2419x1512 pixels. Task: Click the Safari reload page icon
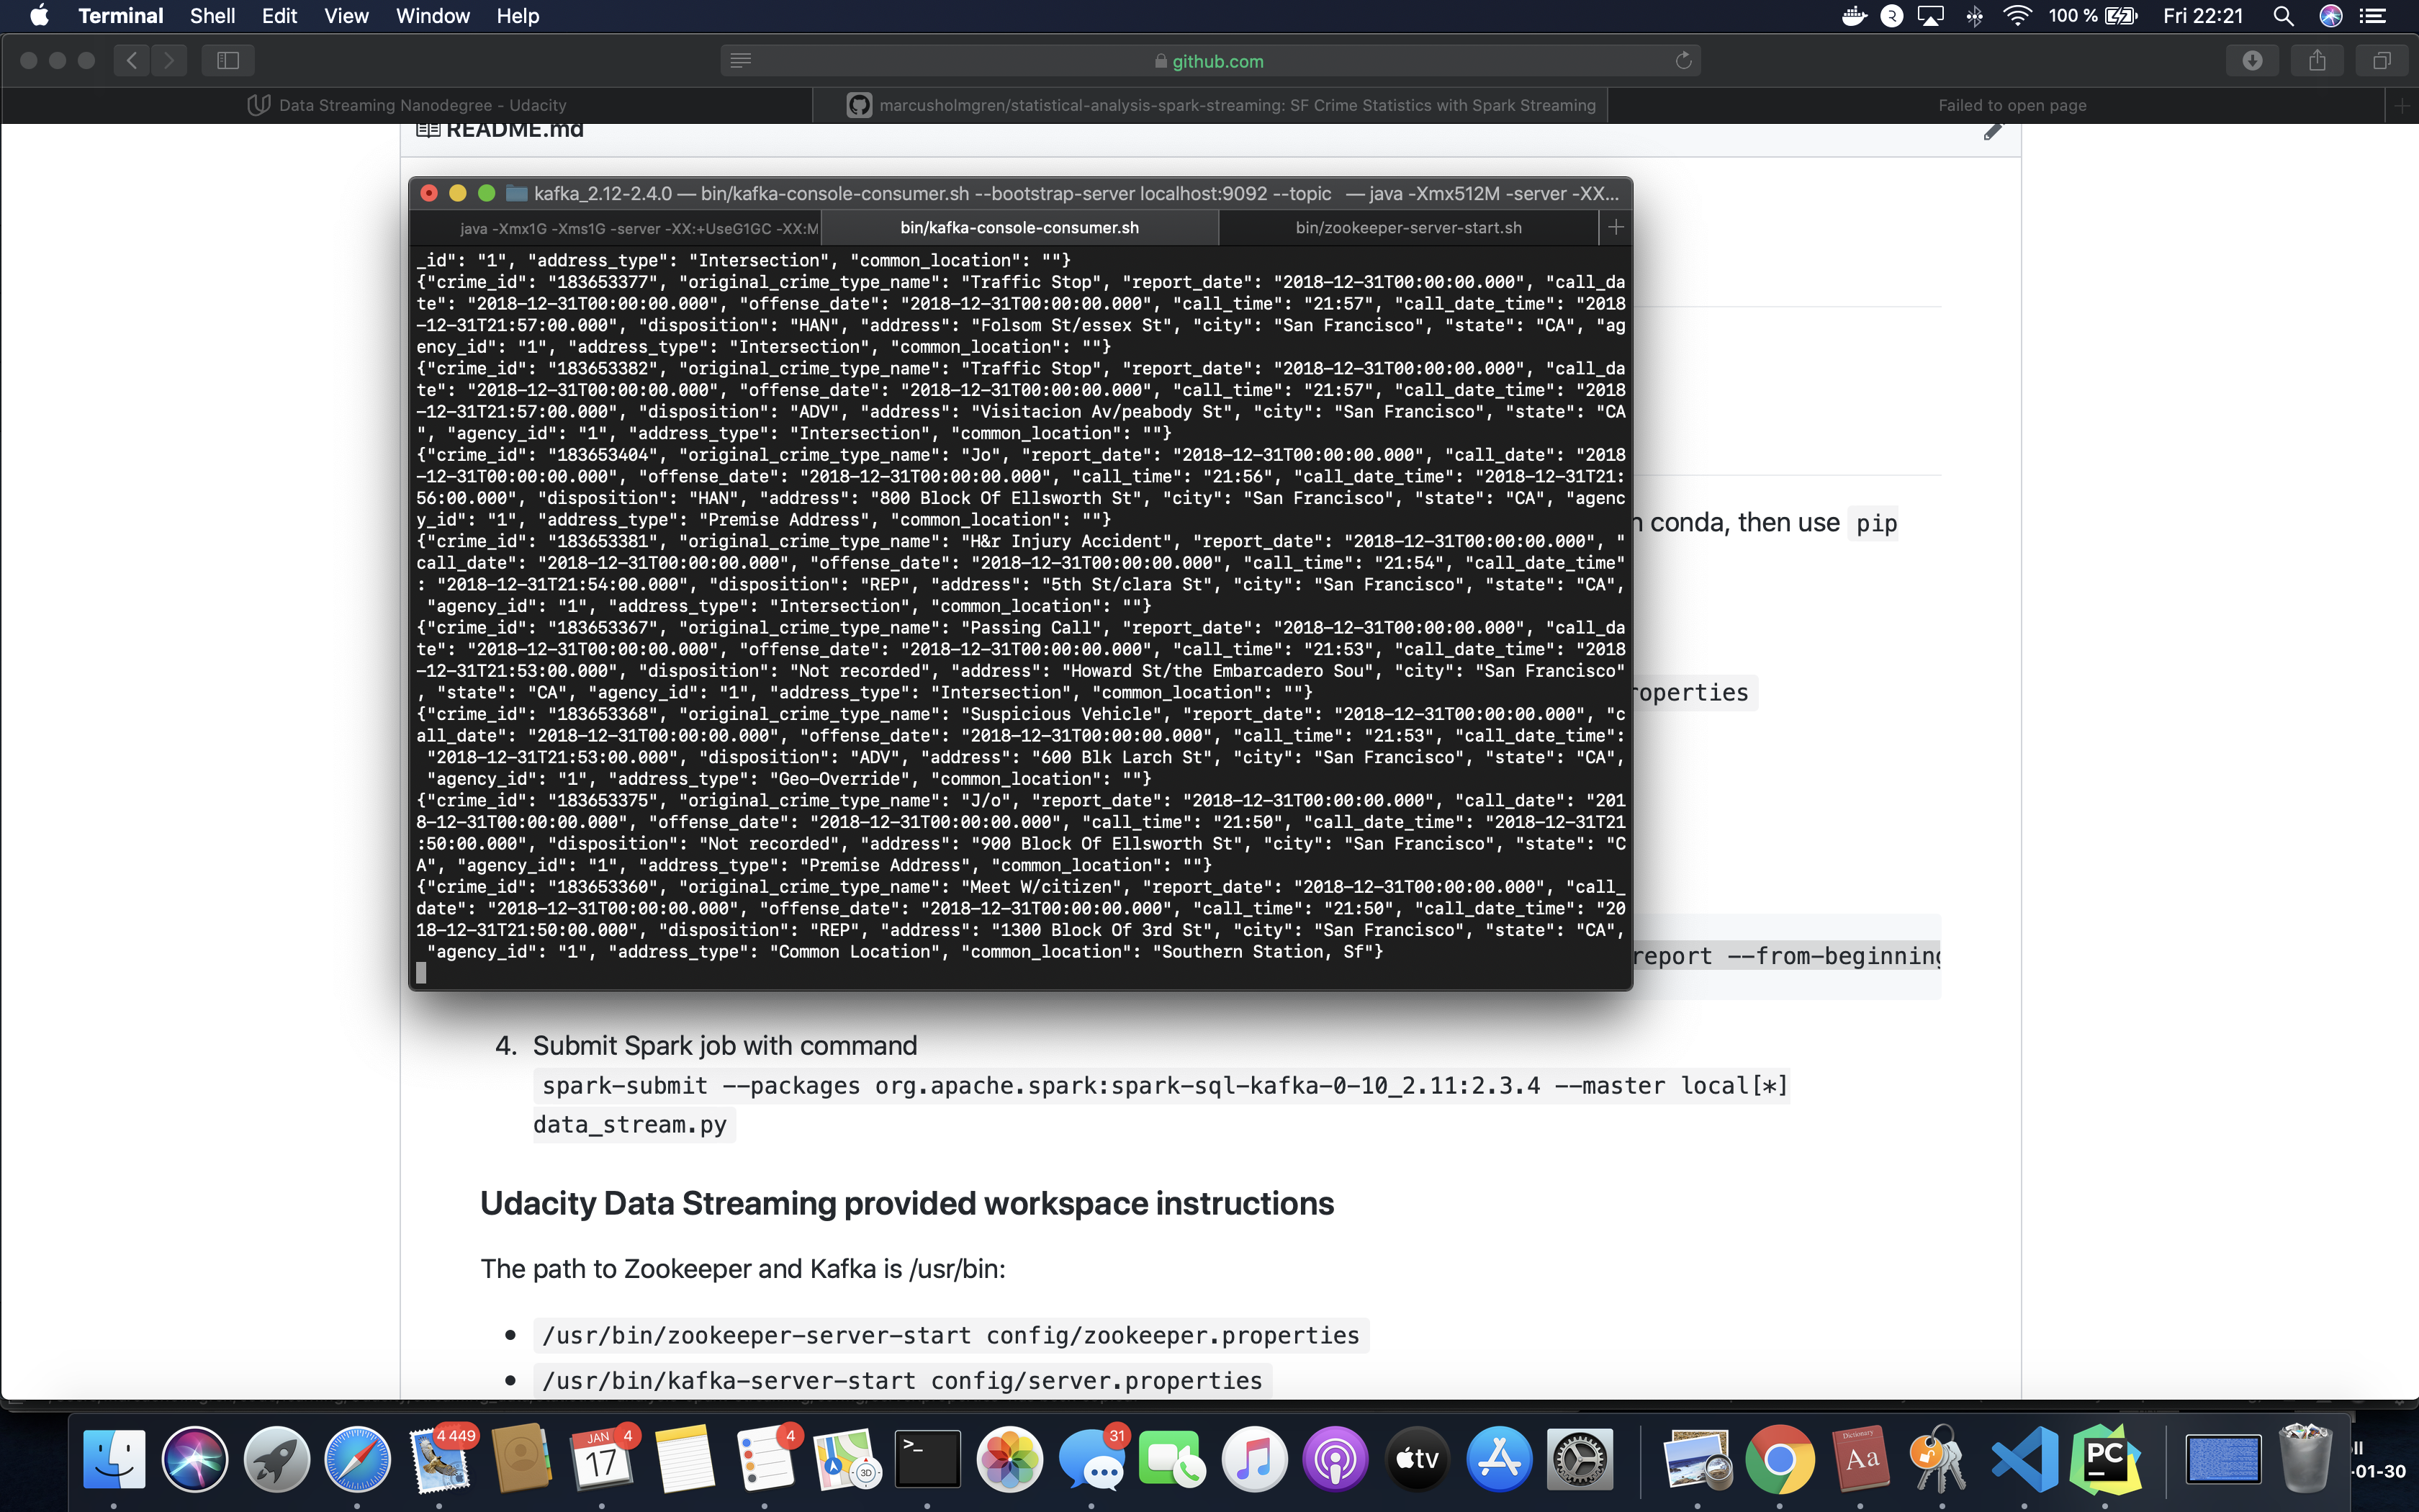pyautogui.click(x=1683, y=61)
